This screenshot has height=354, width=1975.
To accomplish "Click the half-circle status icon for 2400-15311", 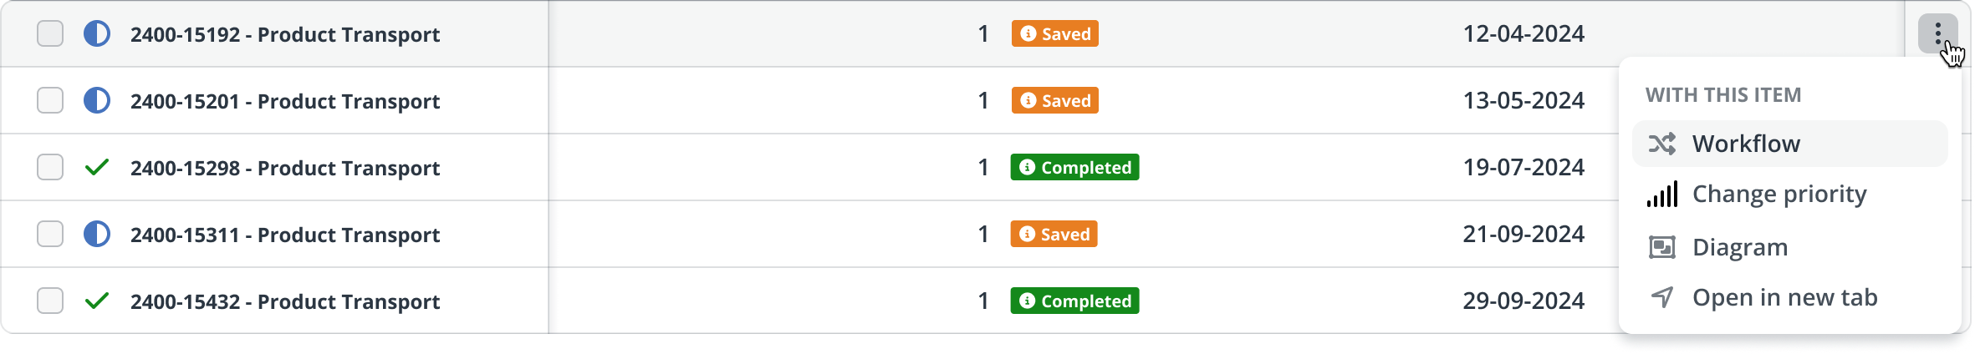I will click(97, 235).
